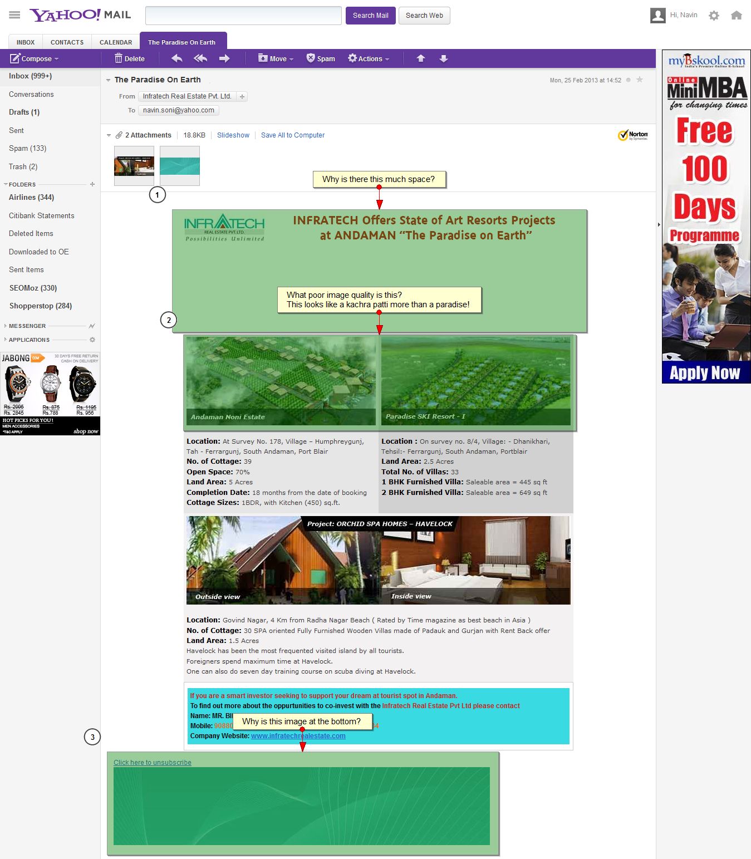Open the Slideshow link
The width and height of the screenshot is (751, 859).
click(x=233, y=135)
